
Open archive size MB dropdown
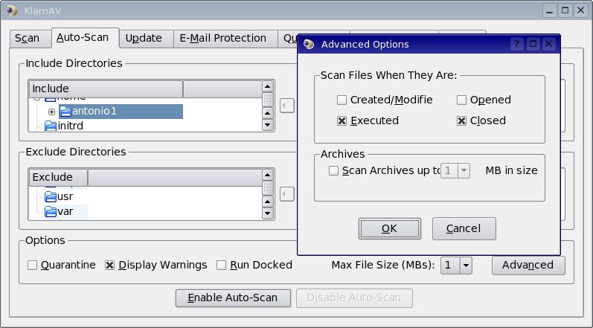click(x=464, y=171)
